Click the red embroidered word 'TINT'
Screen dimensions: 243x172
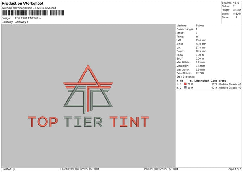coord(129,122)
